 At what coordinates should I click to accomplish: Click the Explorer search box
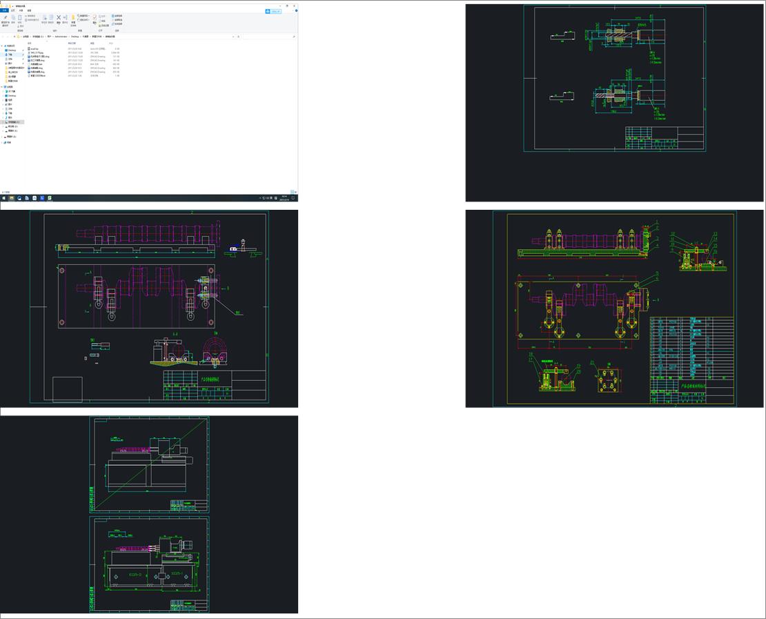click(270, 36)
